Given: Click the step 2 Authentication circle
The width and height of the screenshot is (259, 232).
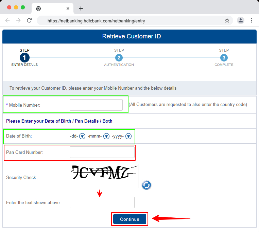Looking at the screenshot, I should [119, 58].
